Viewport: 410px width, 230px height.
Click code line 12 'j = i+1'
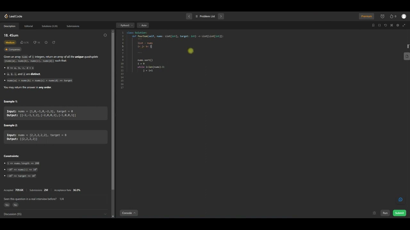pyautogui.click(x=148, y=70)
